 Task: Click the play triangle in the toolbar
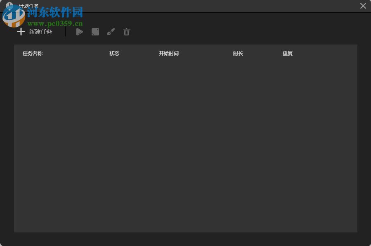click(79, 32)
